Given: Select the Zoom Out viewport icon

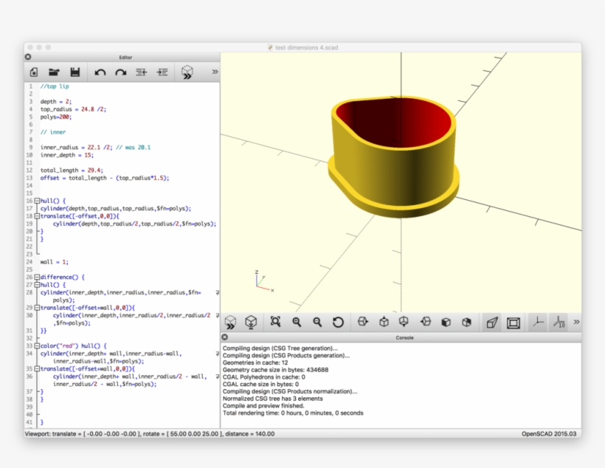Looking at the screenshot, I should pyautogui.click(x=316, y=321).
